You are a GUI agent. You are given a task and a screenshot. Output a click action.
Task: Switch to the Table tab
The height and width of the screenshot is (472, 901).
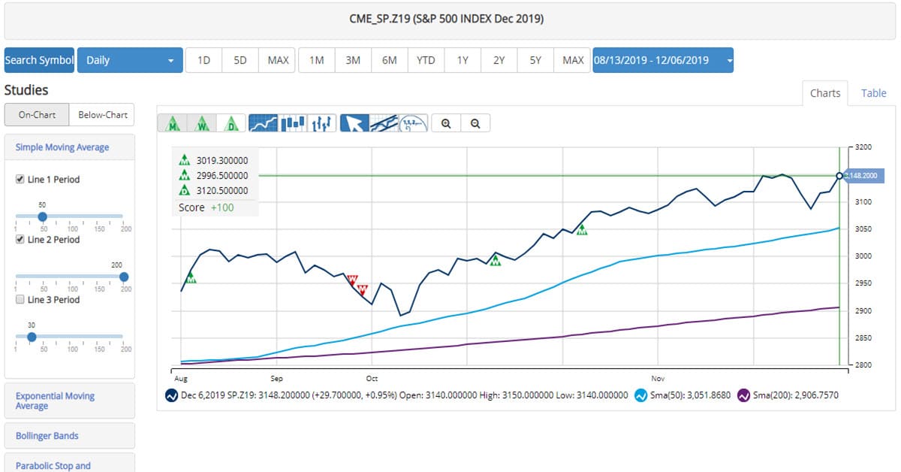[873, 93]
